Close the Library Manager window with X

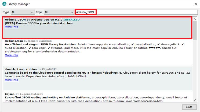click(x=196, y=4)
